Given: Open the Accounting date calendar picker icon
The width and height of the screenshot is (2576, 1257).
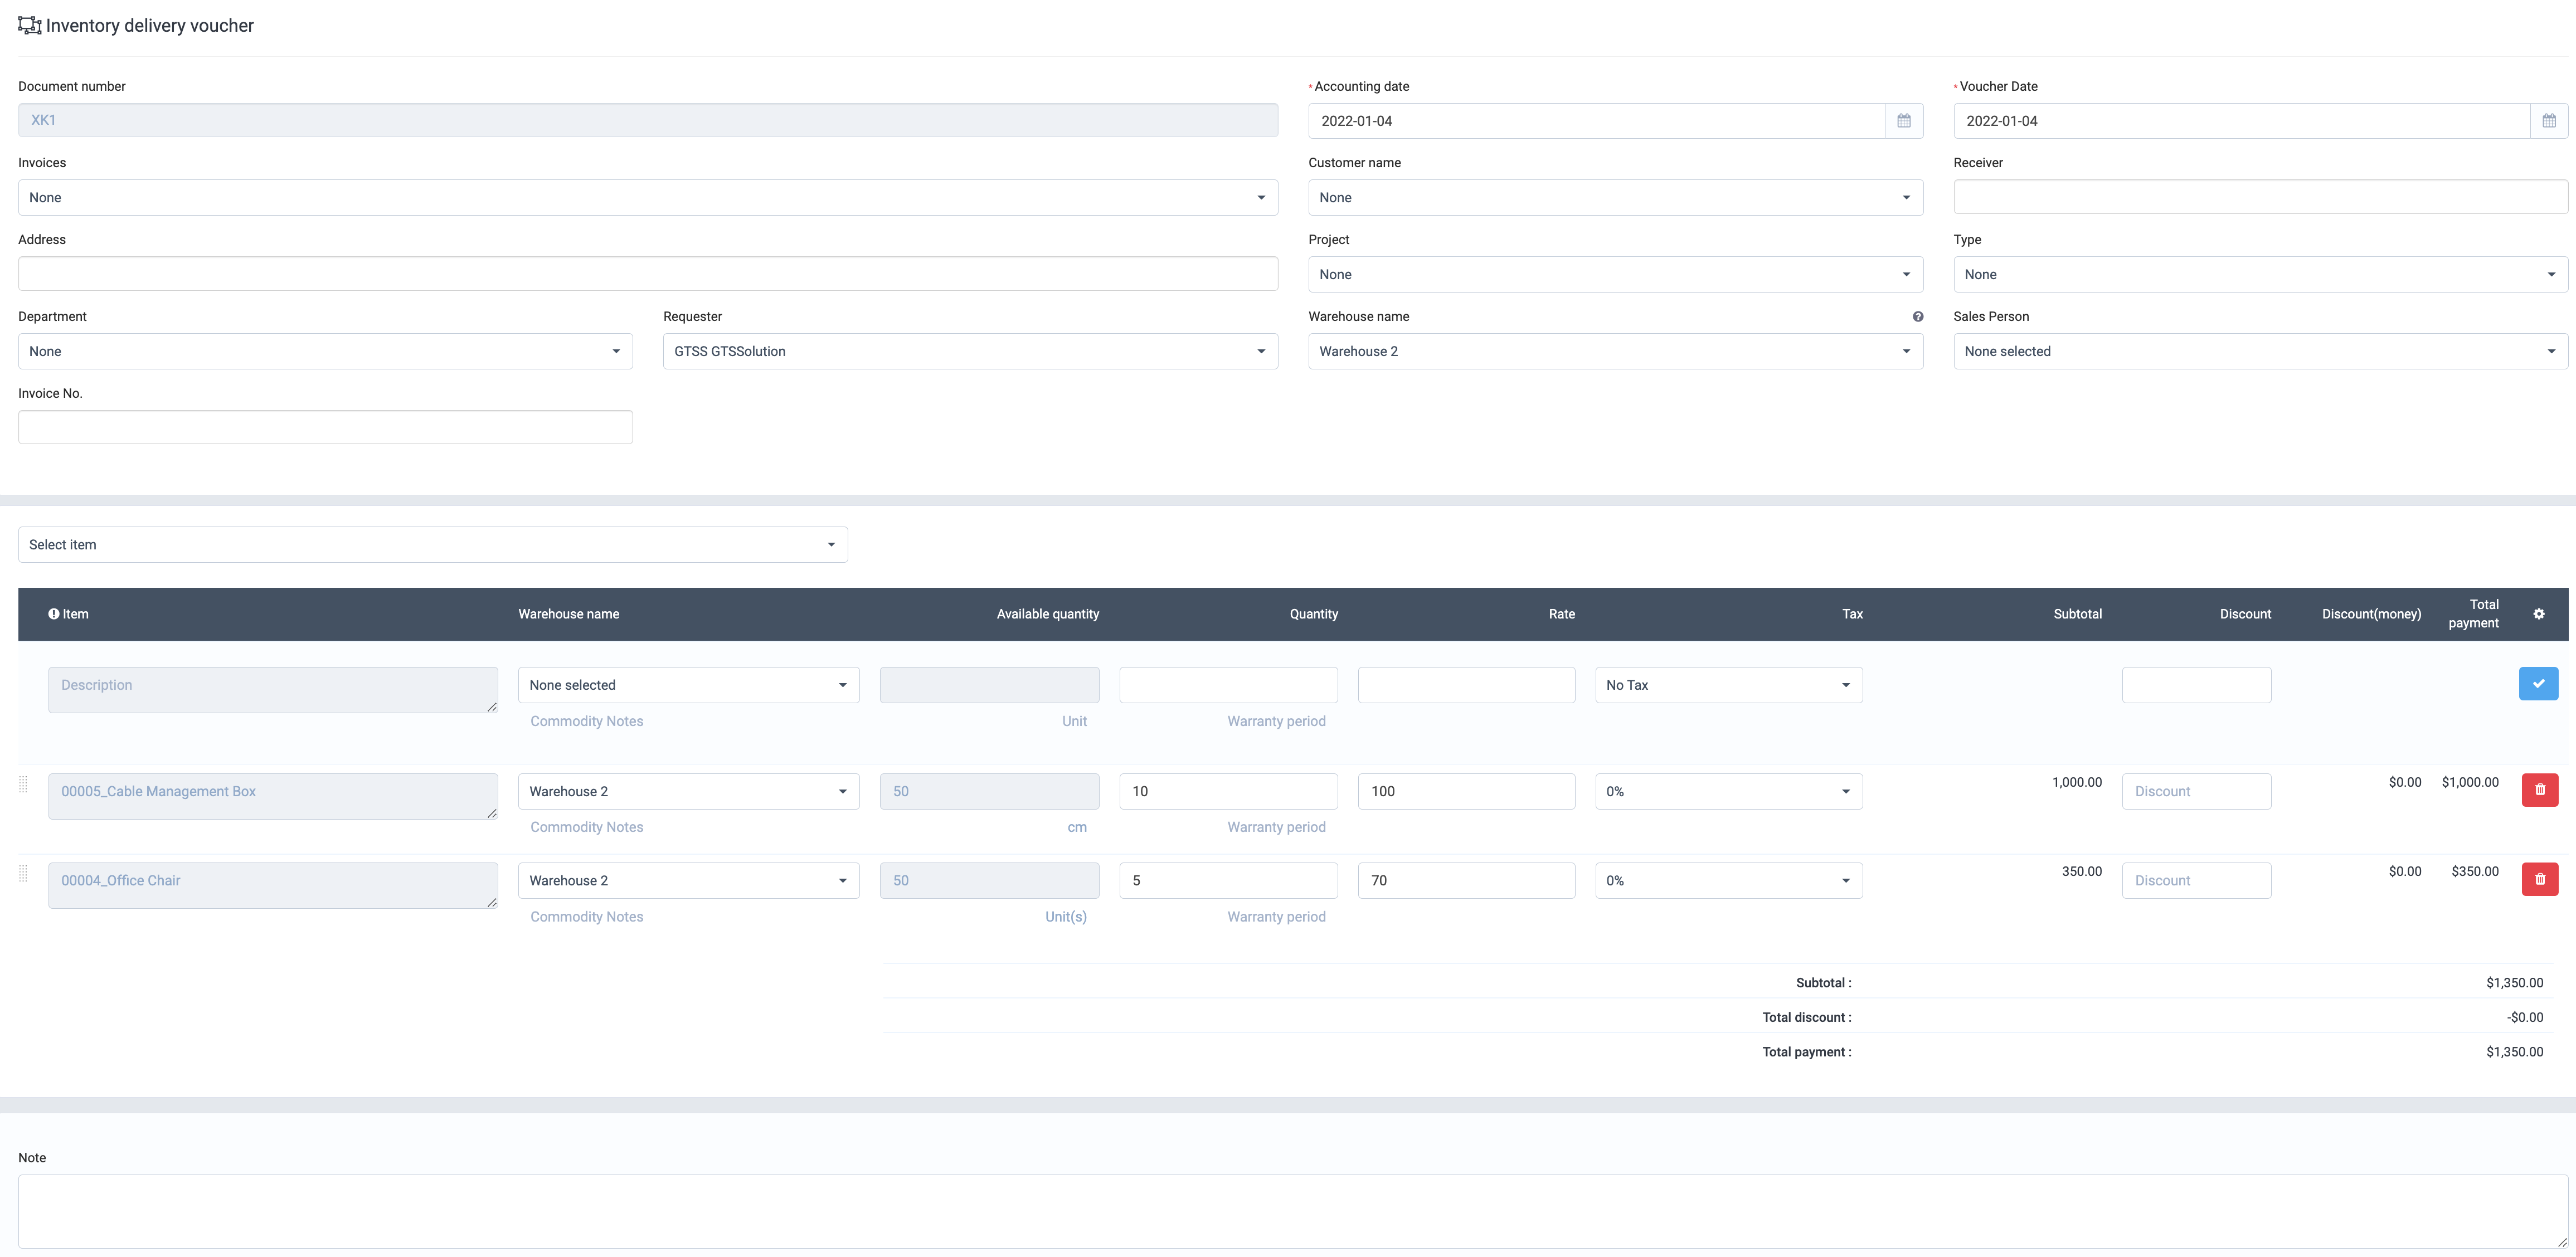Looking at the screenshot, I should [1904, 121].
